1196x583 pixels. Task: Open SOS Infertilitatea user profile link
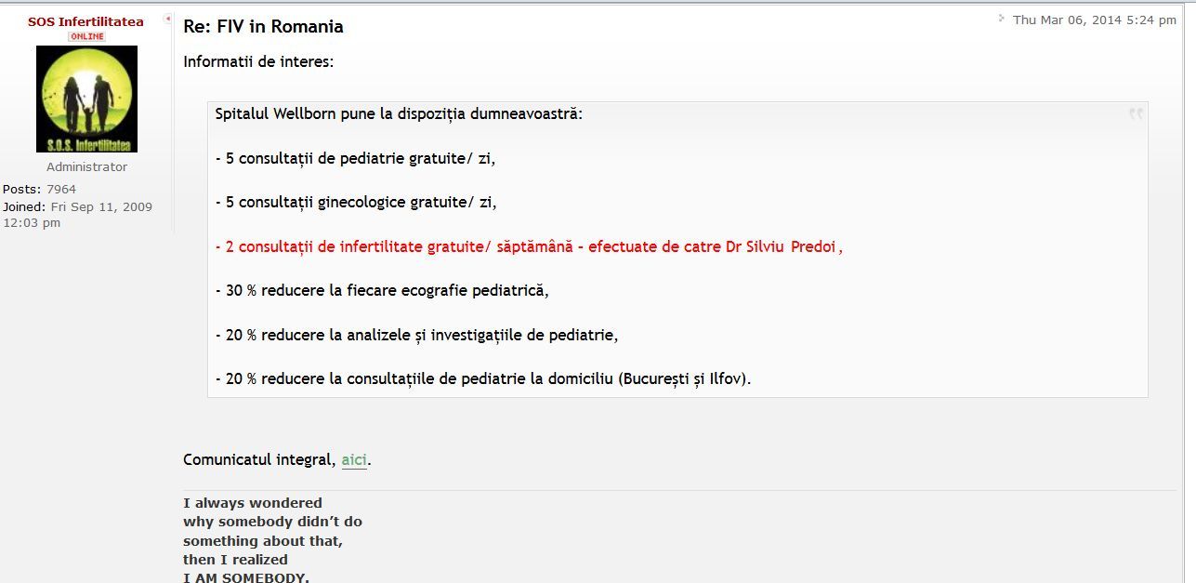[x=85, y=21]
